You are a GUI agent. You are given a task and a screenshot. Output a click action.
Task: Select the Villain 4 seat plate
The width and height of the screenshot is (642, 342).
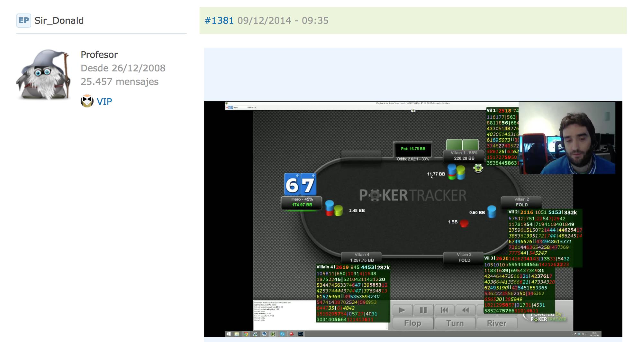click(362, 257)
